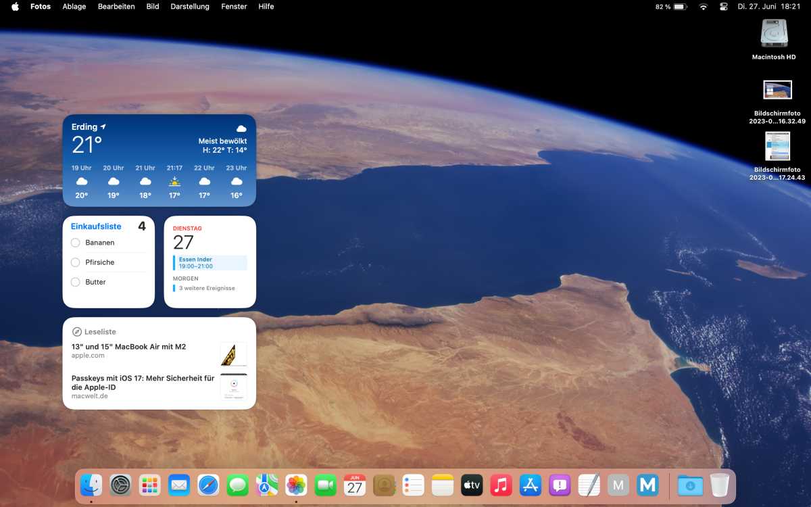Mark Pfirsiche as completed

pyautogui.click(x=76, y=262)
